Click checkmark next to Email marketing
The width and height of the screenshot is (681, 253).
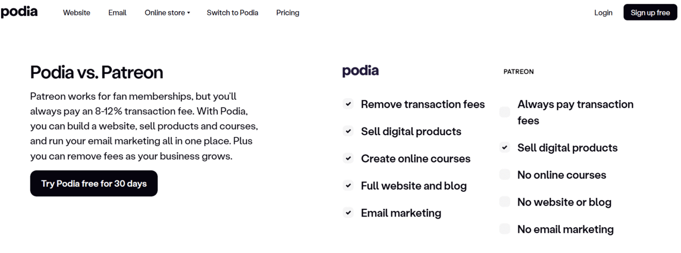tap(348, 212)
